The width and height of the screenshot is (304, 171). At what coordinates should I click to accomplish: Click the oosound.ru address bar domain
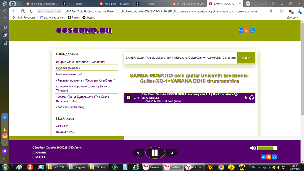52,11
